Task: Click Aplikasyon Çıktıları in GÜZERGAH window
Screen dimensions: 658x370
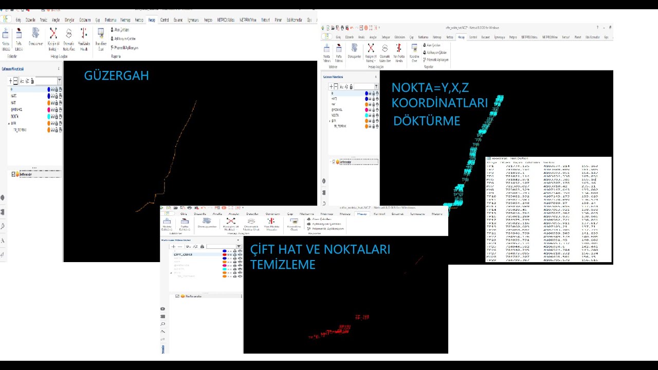Action: (123, 39)
